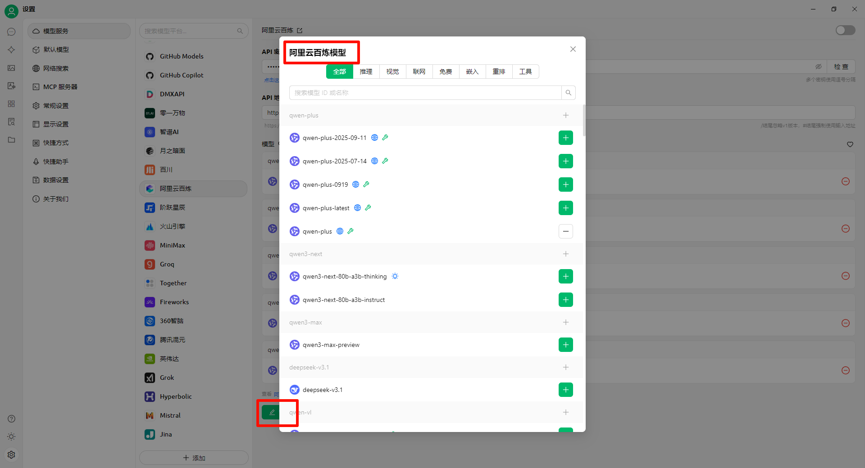Image resolution: width=865 pixels, height=468 pixels.
Task: Click the 添加 provider button
Action: [x=194, y=458]
